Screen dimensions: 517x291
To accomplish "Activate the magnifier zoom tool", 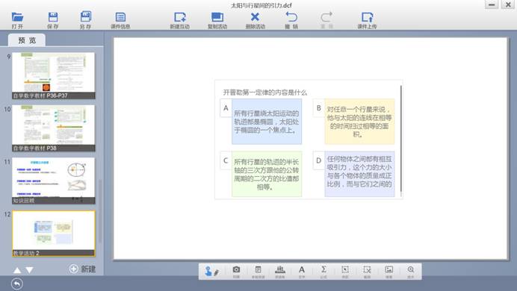I will pos(411,272).
